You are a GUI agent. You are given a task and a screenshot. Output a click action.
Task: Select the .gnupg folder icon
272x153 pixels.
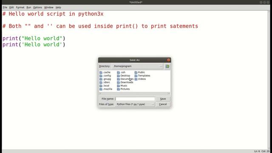101,79
